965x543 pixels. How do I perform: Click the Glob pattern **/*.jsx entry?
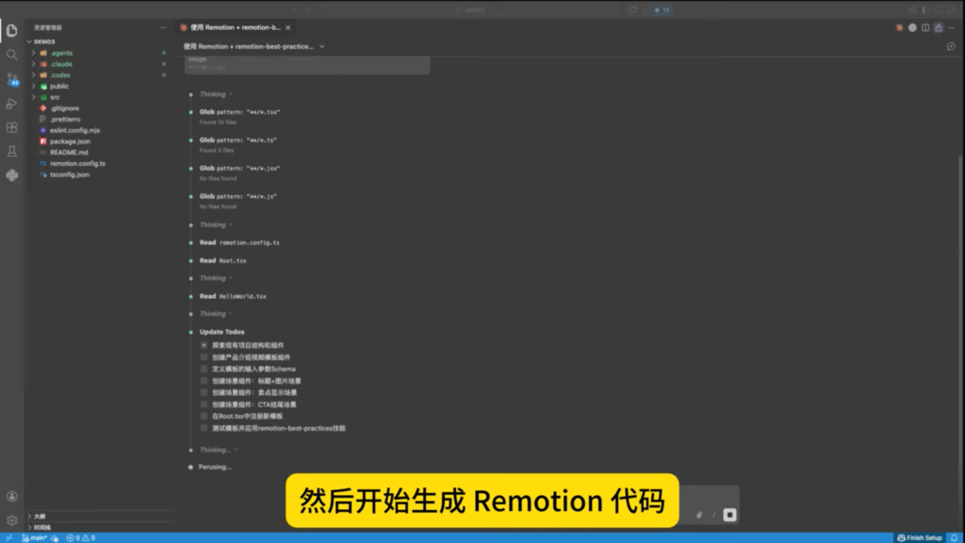click(239, 168)
